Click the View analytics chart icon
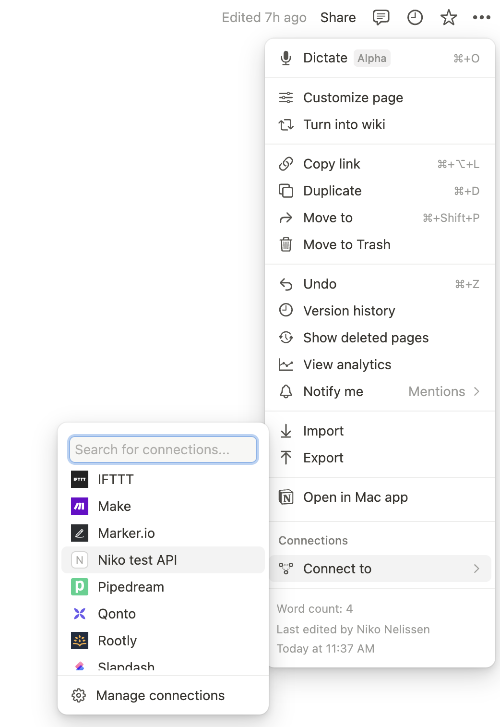Viewport: 500px width, 727px height. pyautogui.click(x=286, y=364)
